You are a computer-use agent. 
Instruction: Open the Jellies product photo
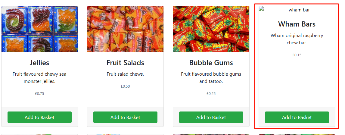click(x=40, y=29)
